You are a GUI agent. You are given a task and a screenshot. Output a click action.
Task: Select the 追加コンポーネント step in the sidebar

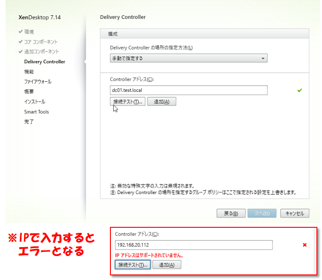(x=42, y=52)
